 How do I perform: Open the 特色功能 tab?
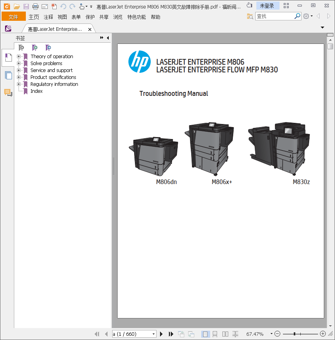click(x=136, y=17)
